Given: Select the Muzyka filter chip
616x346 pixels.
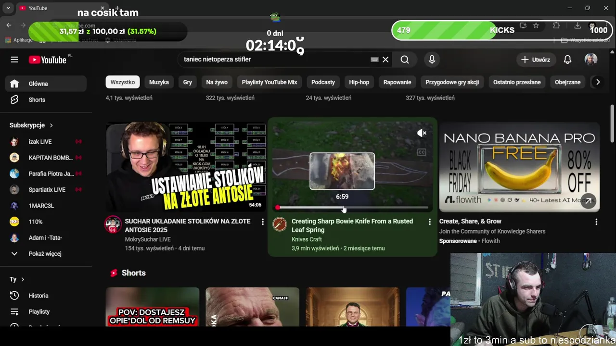Looking at the screenshot, I should tap(159, 82).
